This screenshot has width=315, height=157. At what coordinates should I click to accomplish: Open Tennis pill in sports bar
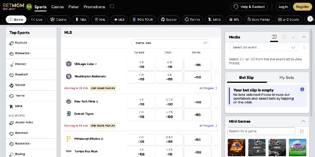[193, 19]
